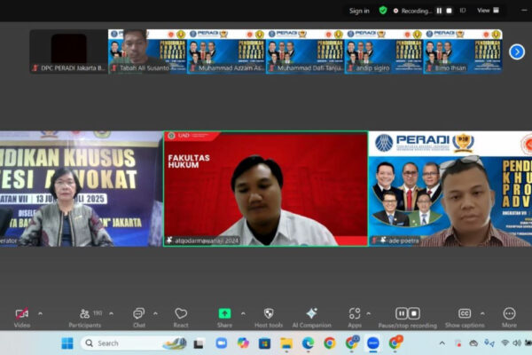Image resolution: width=532 pixels, height=355 pixels.
Task: Expand video options caret beside Video
Action: pyautogui.click(x=41, y=313)
